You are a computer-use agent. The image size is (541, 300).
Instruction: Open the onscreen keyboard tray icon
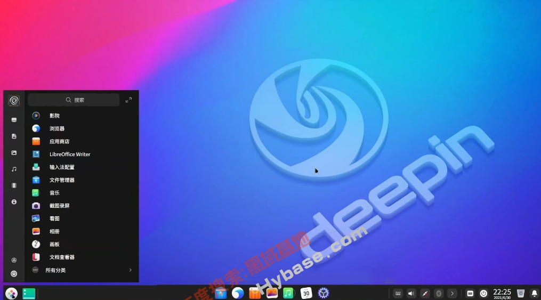pyautogui.click(x=398, y=294)
